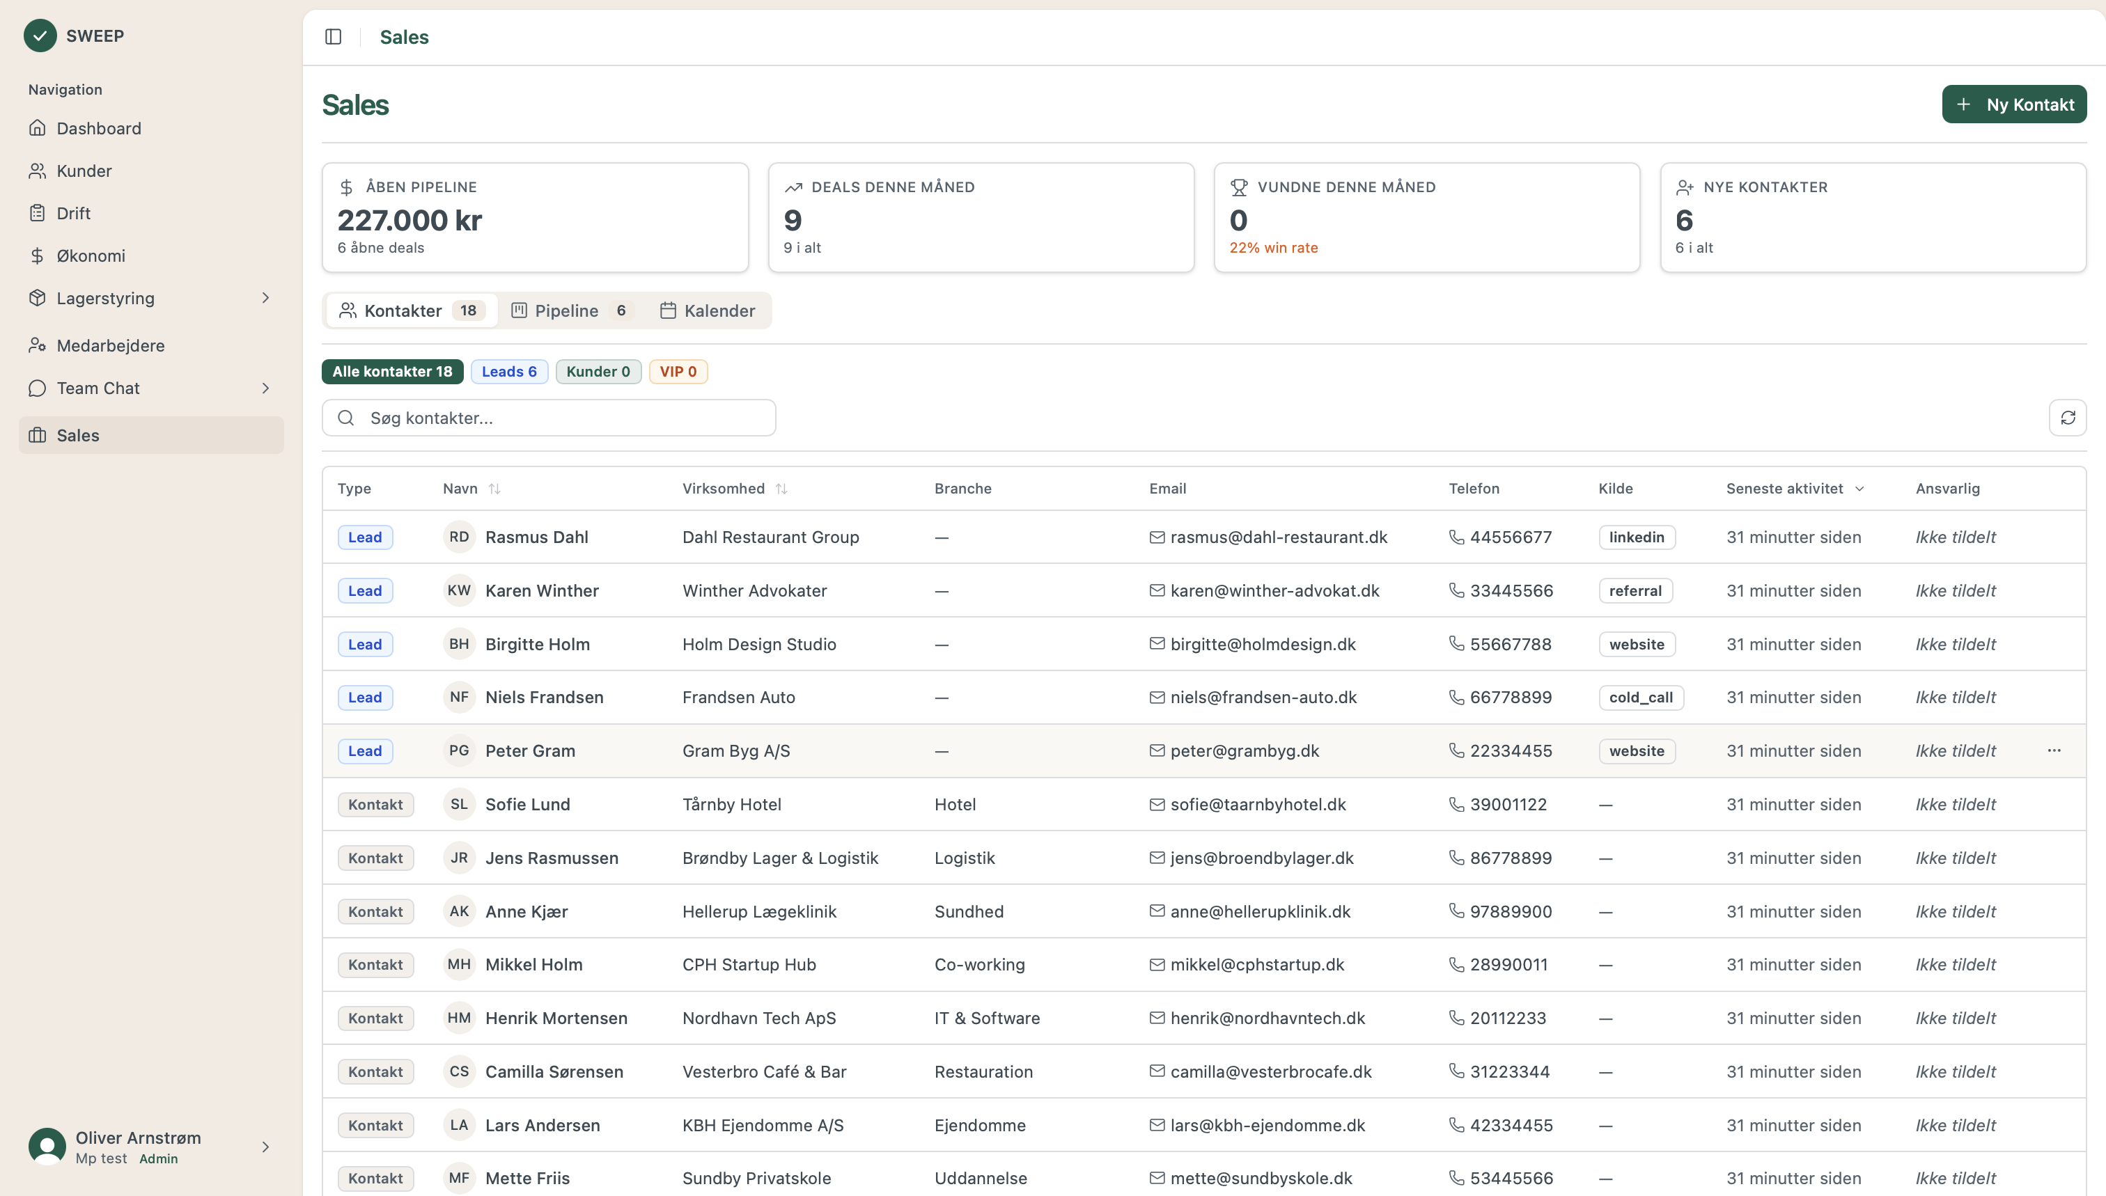The image size is (2106, 1196).
Task: Switch to the Pipeline tab
Action: (x=568, y=310)
